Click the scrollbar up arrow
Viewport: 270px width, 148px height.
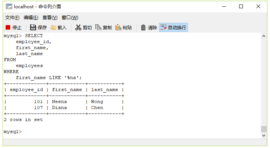tap(264, 36)
